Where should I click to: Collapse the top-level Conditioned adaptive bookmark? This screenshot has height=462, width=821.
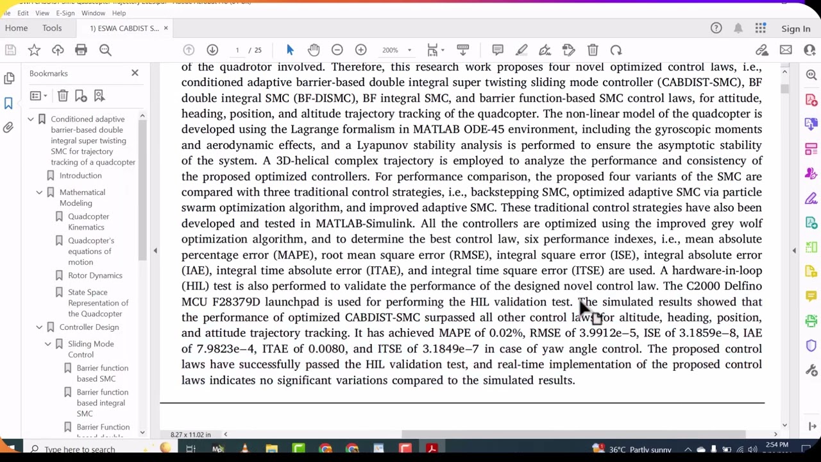pyautogui.click(x=30, y=119)
